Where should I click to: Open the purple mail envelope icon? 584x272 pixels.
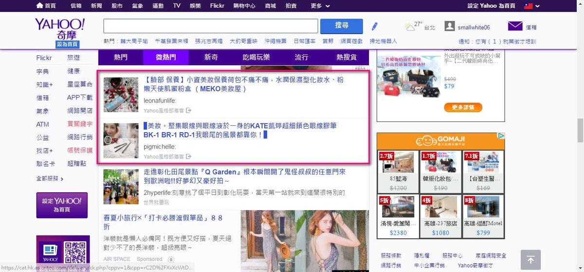click(x=515, y=26)
